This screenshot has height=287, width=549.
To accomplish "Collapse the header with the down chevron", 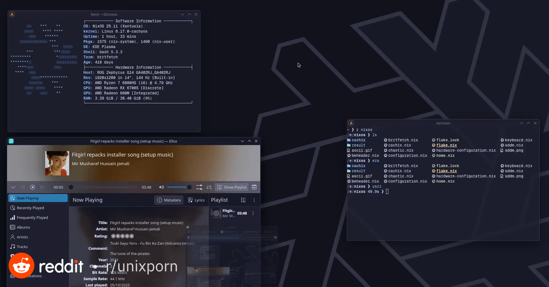I will (13, 187).
